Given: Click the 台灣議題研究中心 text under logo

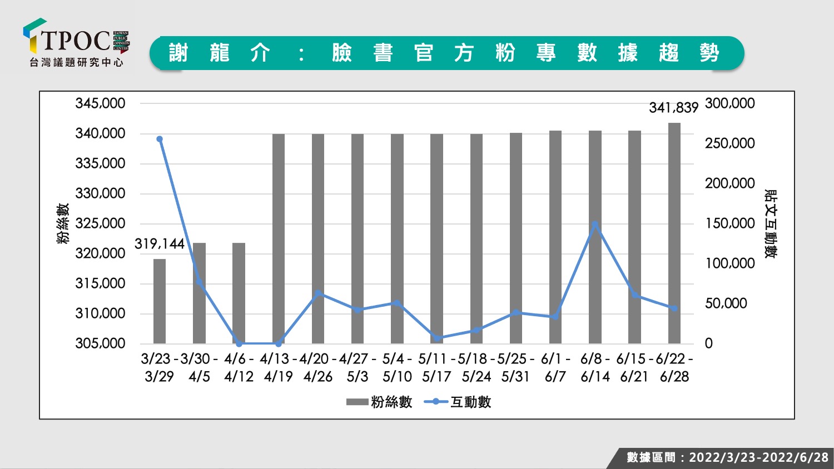Looking at the screenshot, I should click(77, 63).
